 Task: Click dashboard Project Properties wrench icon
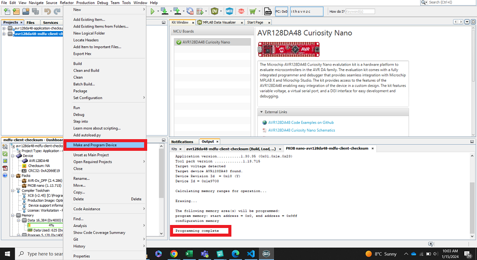pyautogui.click(x=5, y=147)
